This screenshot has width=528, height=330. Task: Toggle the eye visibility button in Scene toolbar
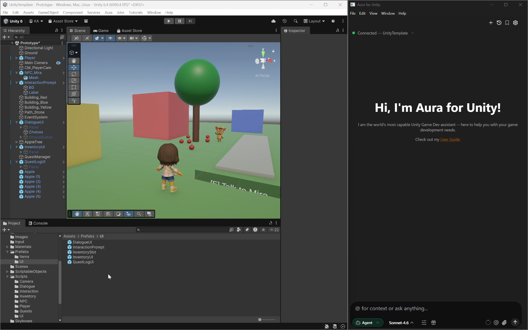click(x=110, y=38)
